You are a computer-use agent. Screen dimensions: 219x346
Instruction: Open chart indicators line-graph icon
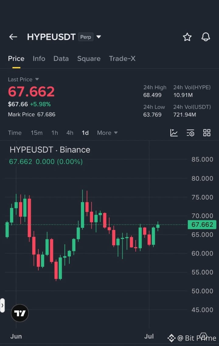coord(174,133)
